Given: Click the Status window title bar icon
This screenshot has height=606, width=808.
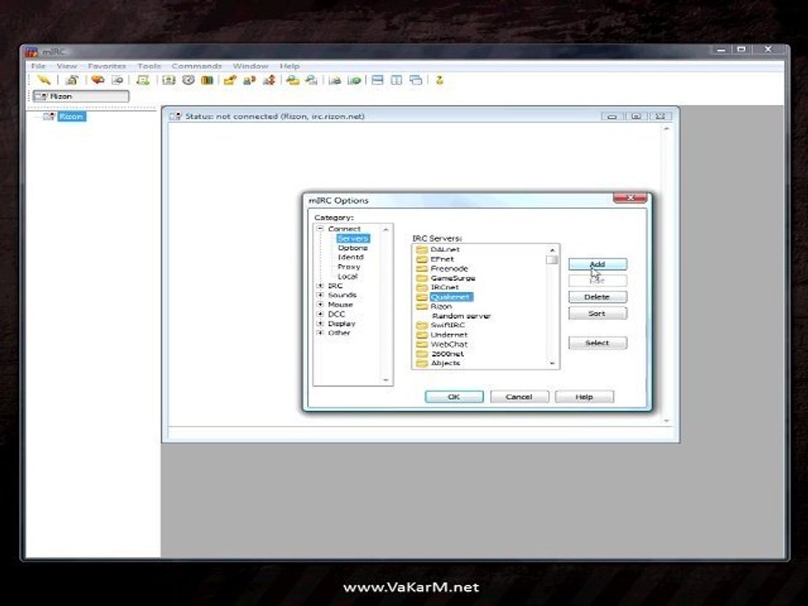Looking at the screenshot, I should click(x=176, y=116).
